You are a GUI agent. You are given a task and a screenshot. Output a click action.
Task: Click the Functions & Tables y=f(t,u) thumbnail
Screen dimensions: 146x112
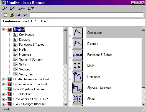coord(77,55)
